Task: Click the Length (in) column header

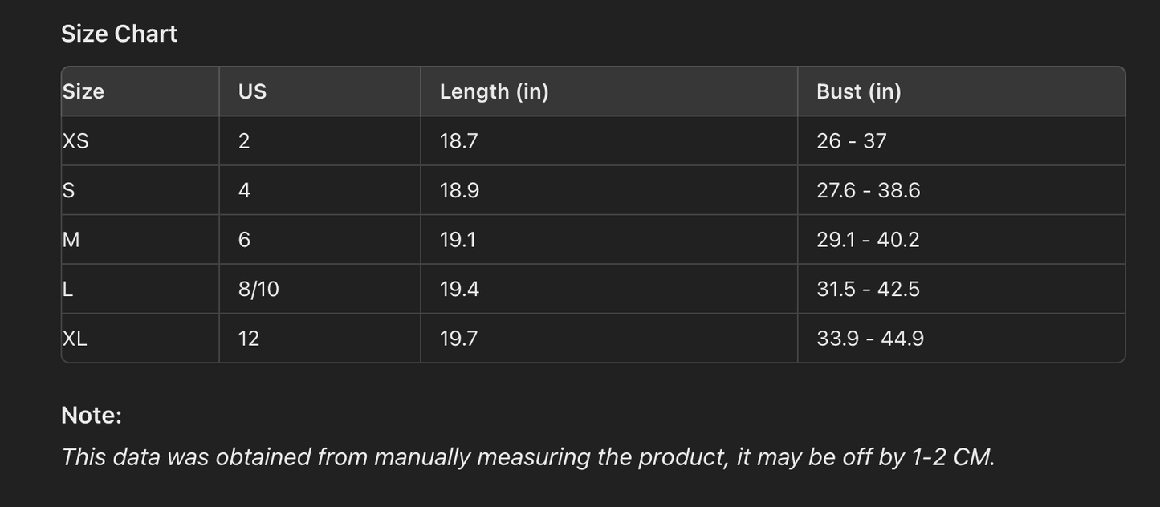Action: [x=494, y=91]
